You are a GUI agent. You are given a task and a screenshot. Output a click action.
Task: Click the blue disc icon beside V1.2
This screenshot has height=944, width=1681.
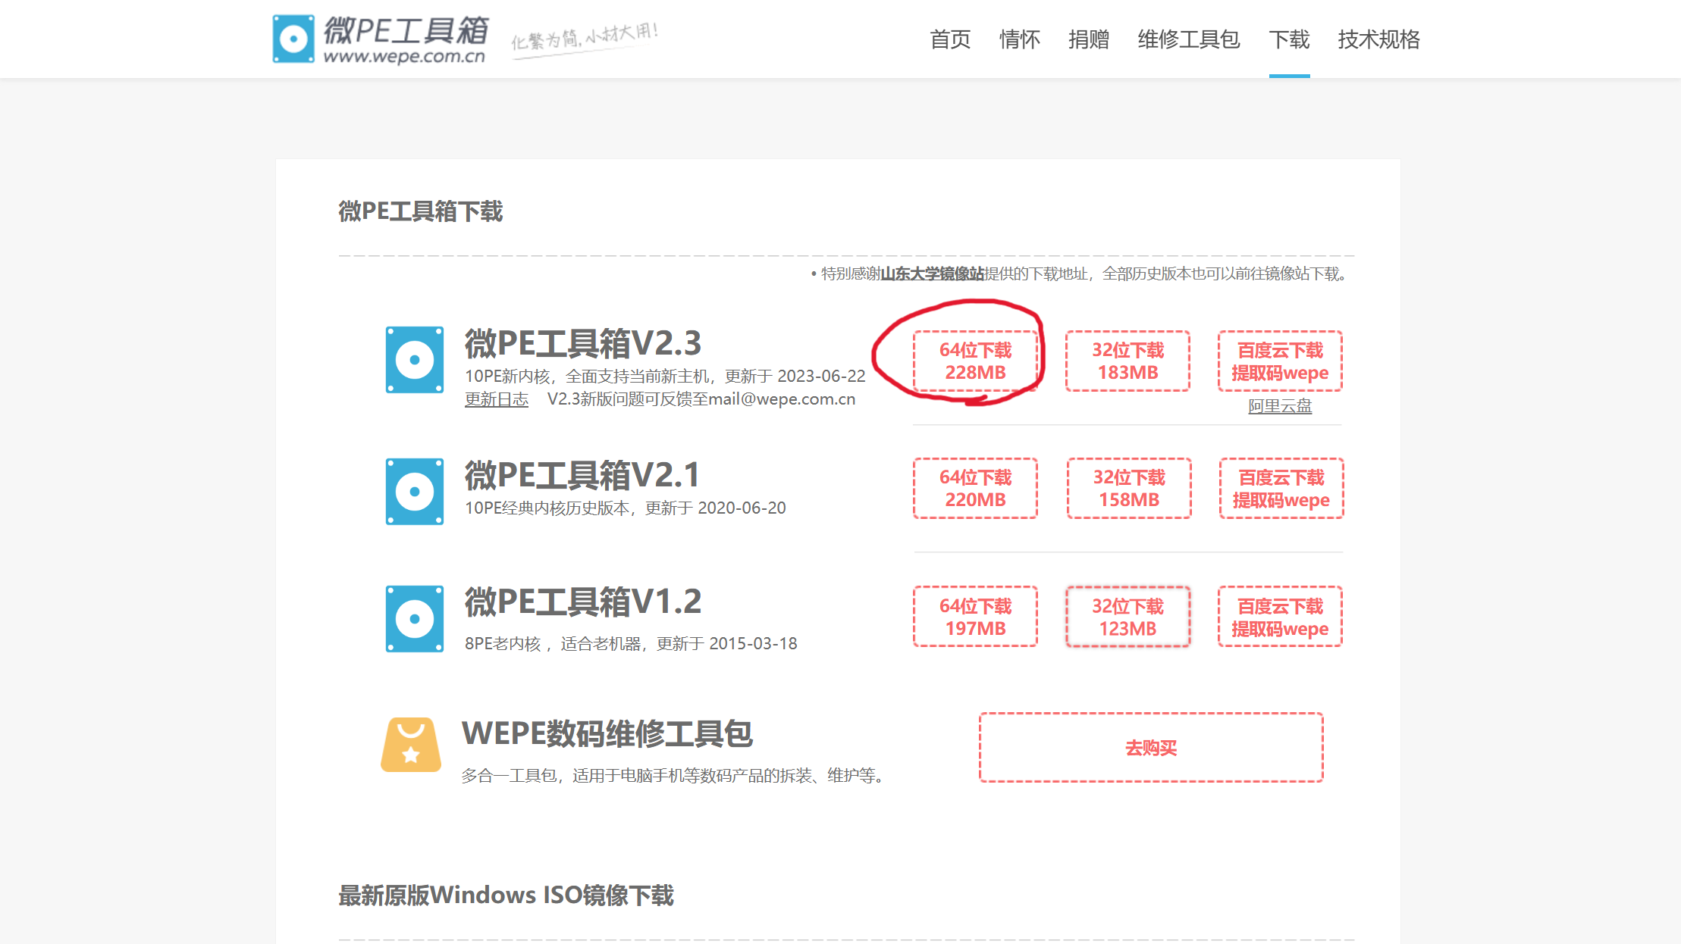click(x=414, y=618)
